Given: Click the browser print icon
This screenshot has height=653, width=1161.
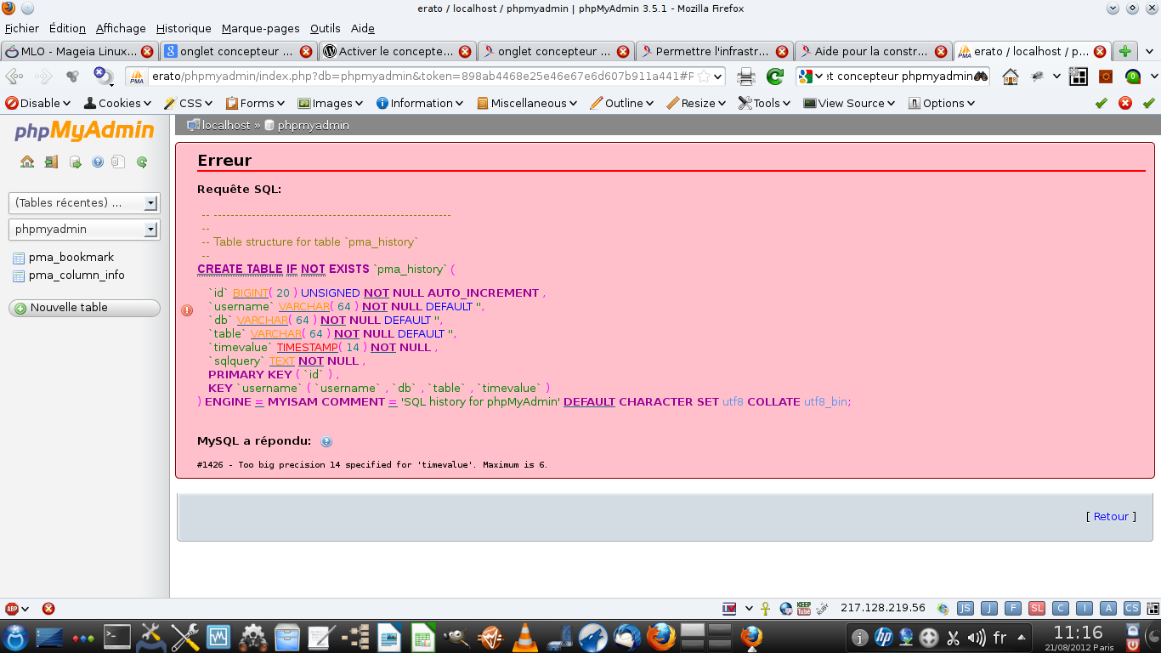Looking at the screenshot, I should 746,77.
